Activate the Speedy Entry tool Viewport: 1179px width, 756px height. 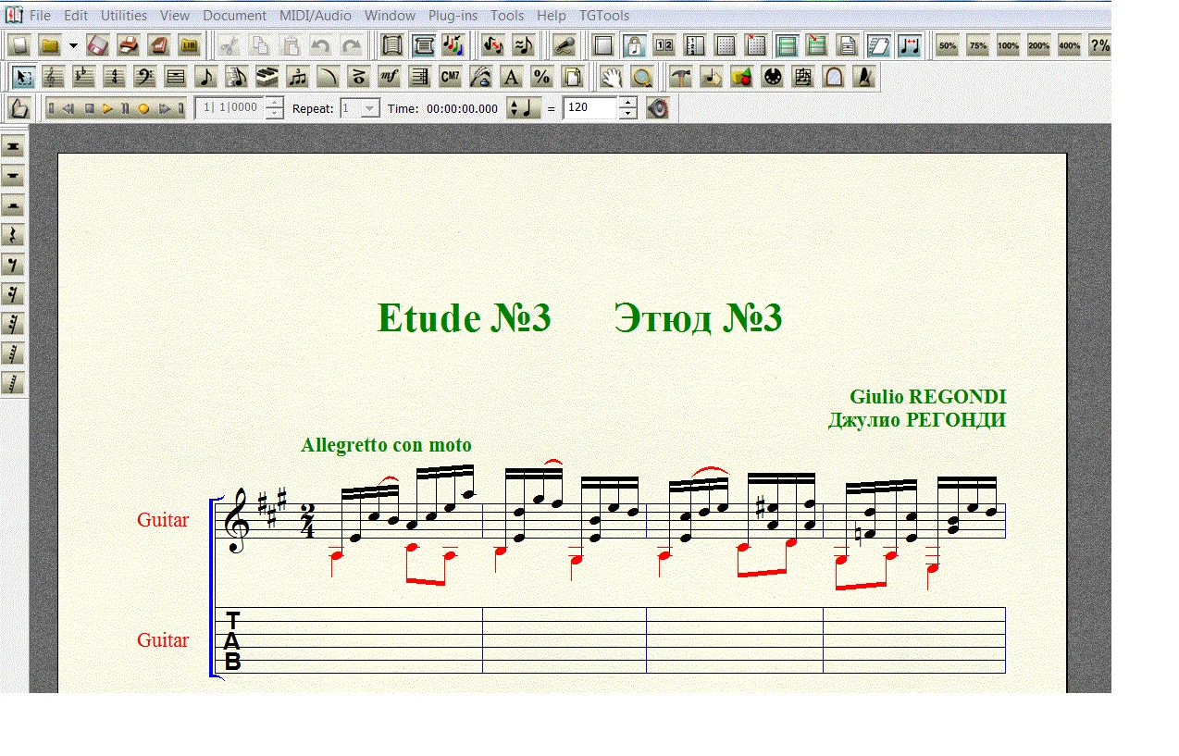pyautogui.click(x=237, y=77)
